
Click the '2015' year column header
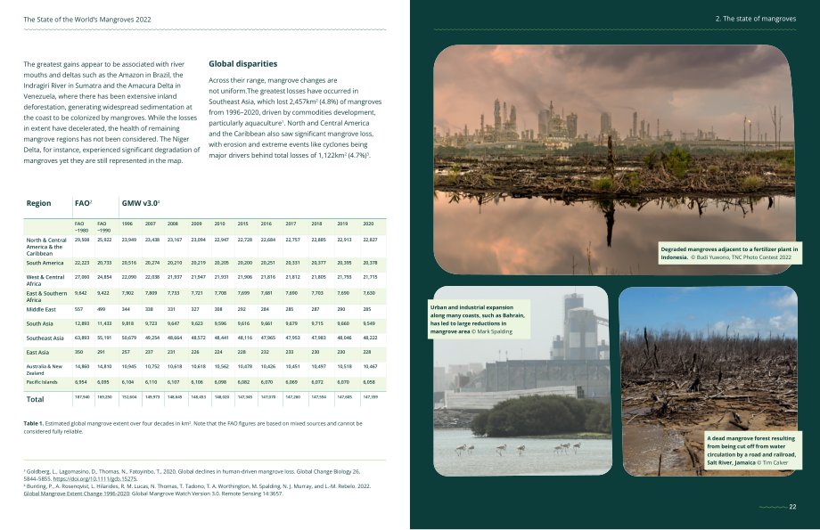click(242, 224)
